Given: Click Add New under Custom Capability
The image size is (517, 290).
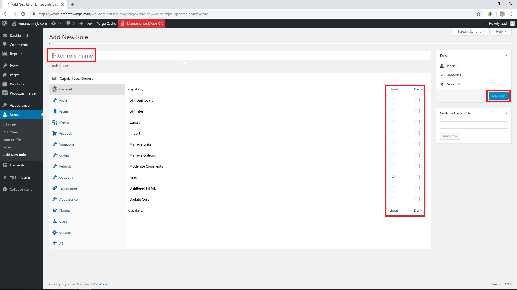Looking at the screenshot, I should (x=450, y=136).
